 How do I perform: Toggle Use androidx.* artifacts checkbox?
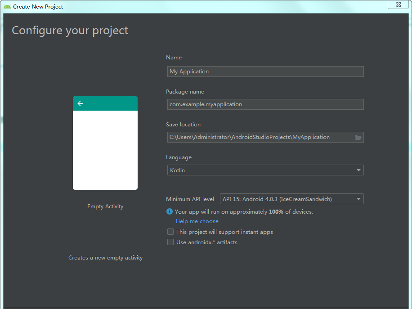click(x=170, y=242)
